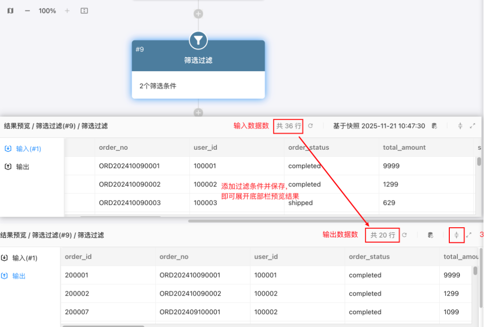The width and height of the screenshot is (484, 327).
Task: Zoom in the canvas with plus icon
Action: point(67,10)
